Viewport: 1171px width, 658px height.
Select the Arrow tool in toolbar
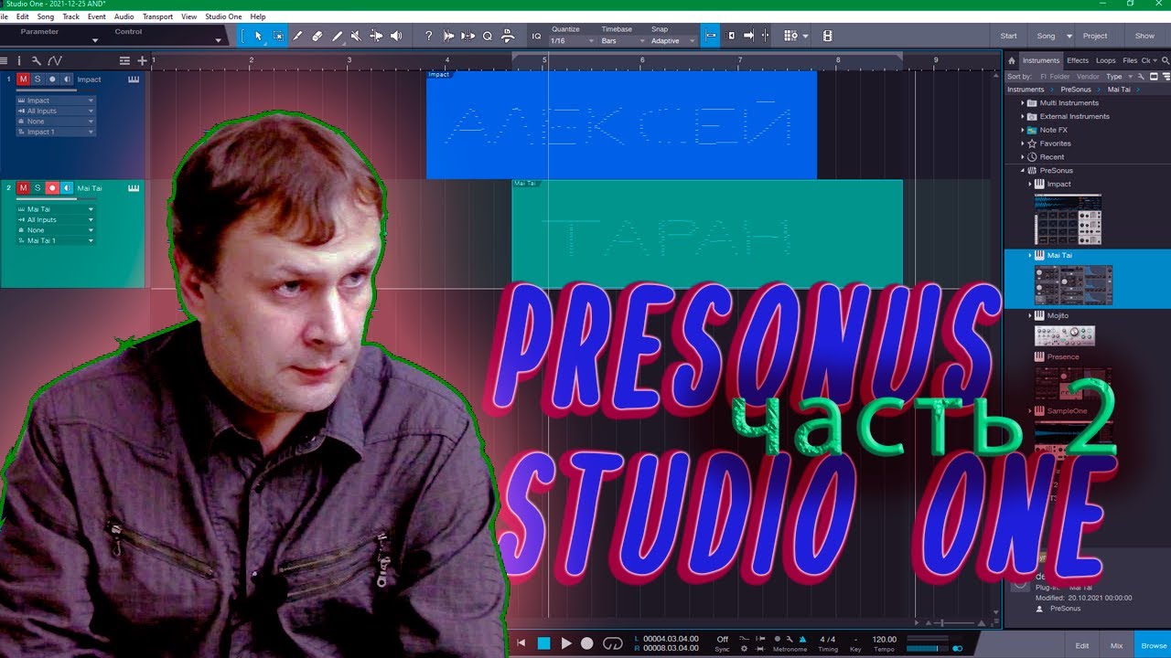[x=258, y=36]
